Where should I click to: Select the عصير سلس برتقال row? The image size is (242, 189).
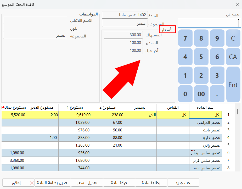click(x=205, y=153)
